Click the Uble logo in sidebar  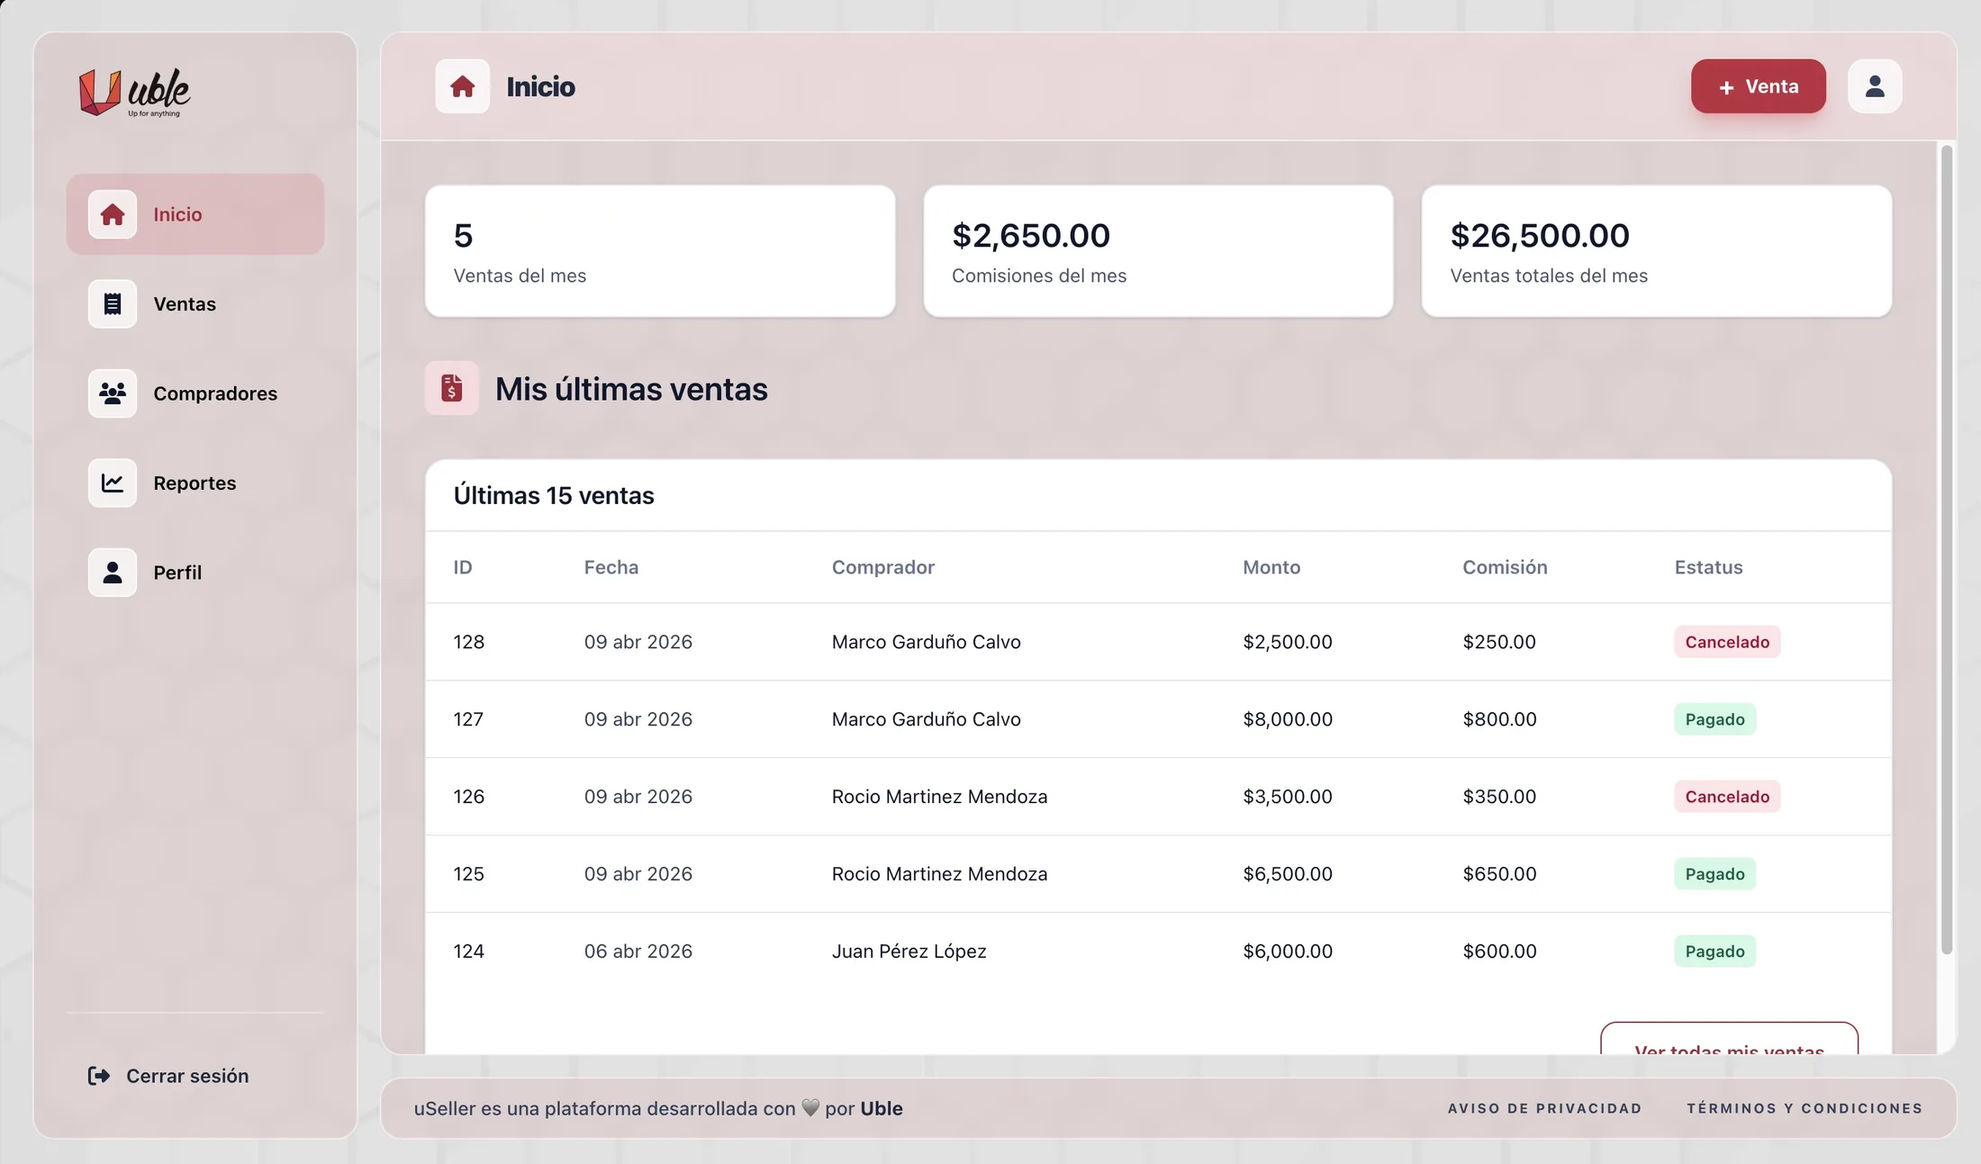pyautogui.click(x=135, y=92)
